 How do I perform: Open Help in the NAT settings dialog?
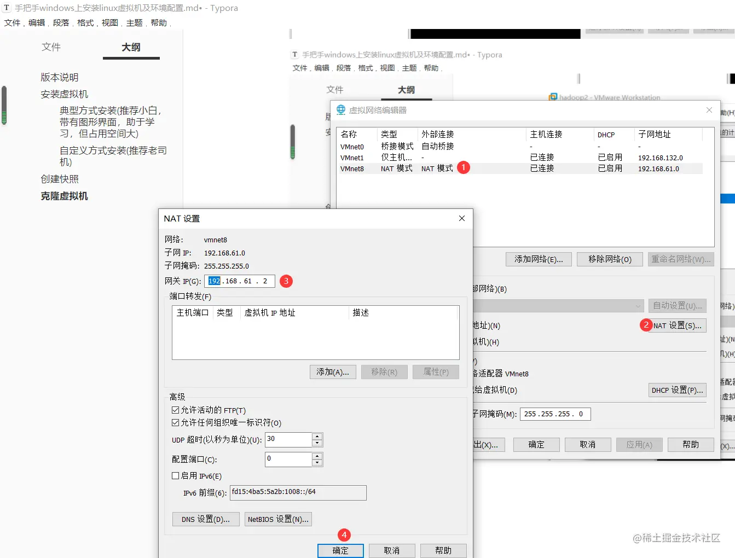pyautogui.click(x=443, y=550)
